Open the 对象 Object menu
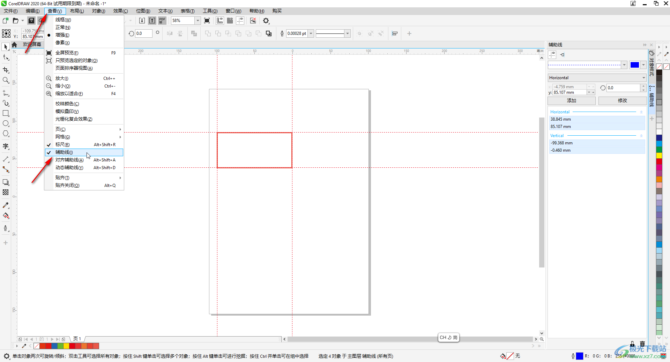Image resolution: width=670 pixels, height=362 pixels. (98, 11)
